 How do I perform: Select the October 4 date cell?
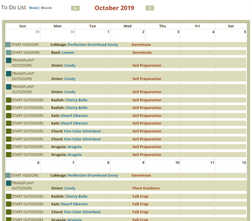pos(197,36)
